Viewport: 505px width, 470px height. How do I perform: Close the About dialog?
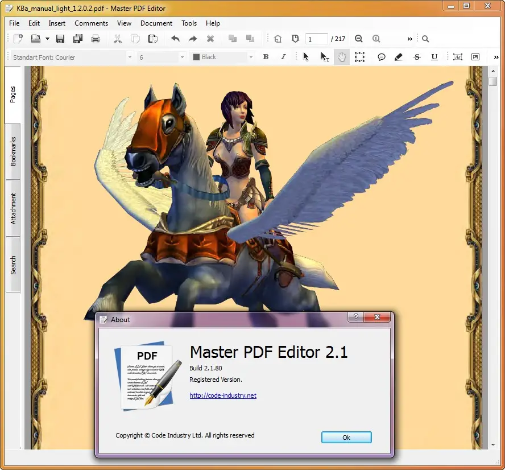point(377,317)
